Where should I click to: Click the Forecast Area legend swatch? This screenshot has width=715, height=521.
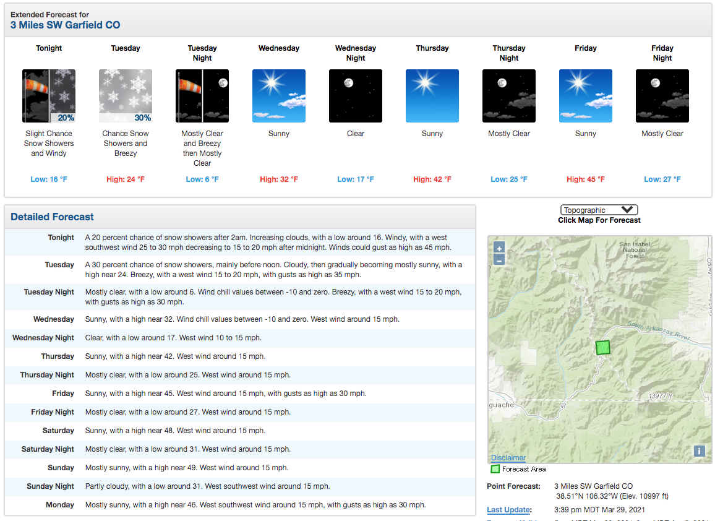pos(495,469)
